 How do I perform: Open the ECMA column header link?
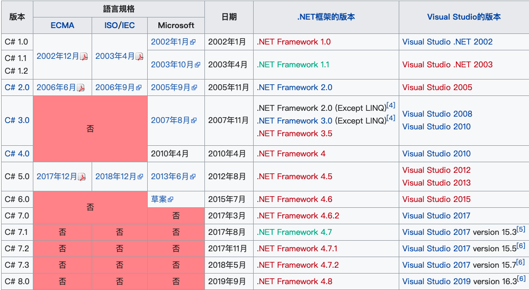coord(62,25)
